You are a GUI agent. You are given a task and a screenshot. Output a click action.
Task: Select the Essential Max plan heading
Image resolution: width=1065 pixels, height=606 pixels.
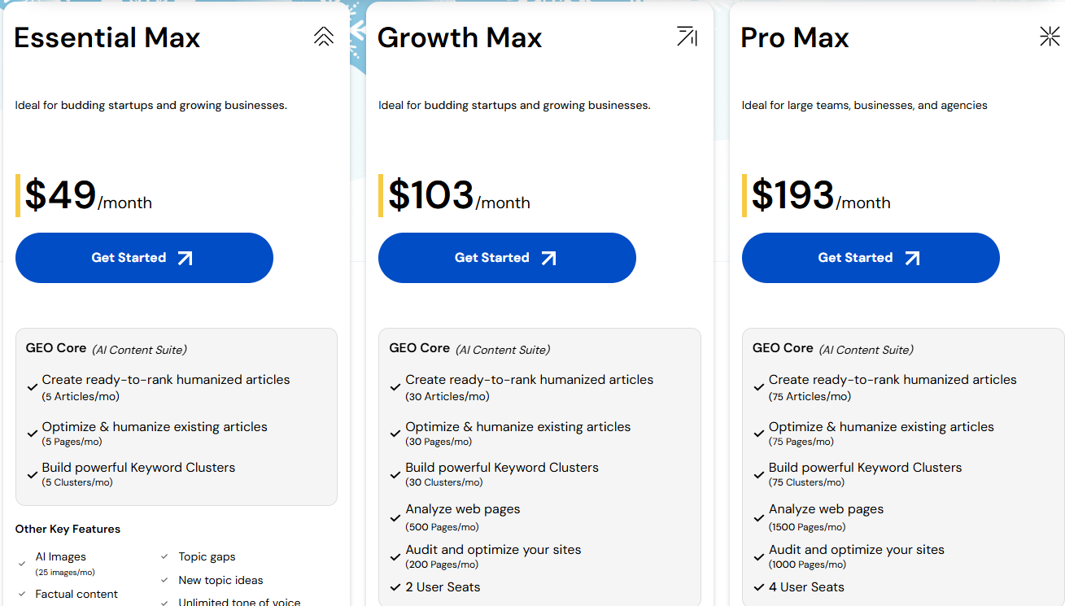tap(107, 37)
